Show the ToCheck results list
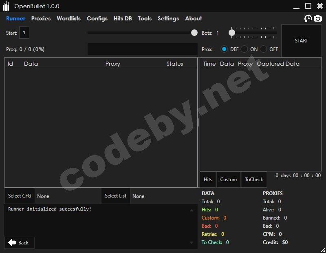 [254, 180]
